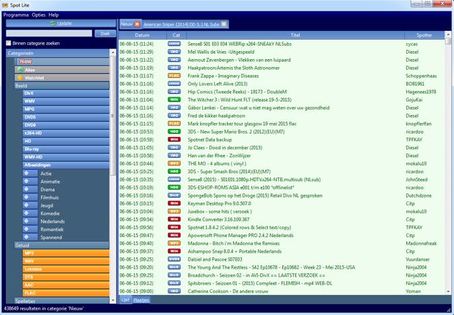Screen dimensions: 454x315
Task: Select the Blu-ray category filter
Action: tap(66, 149)
